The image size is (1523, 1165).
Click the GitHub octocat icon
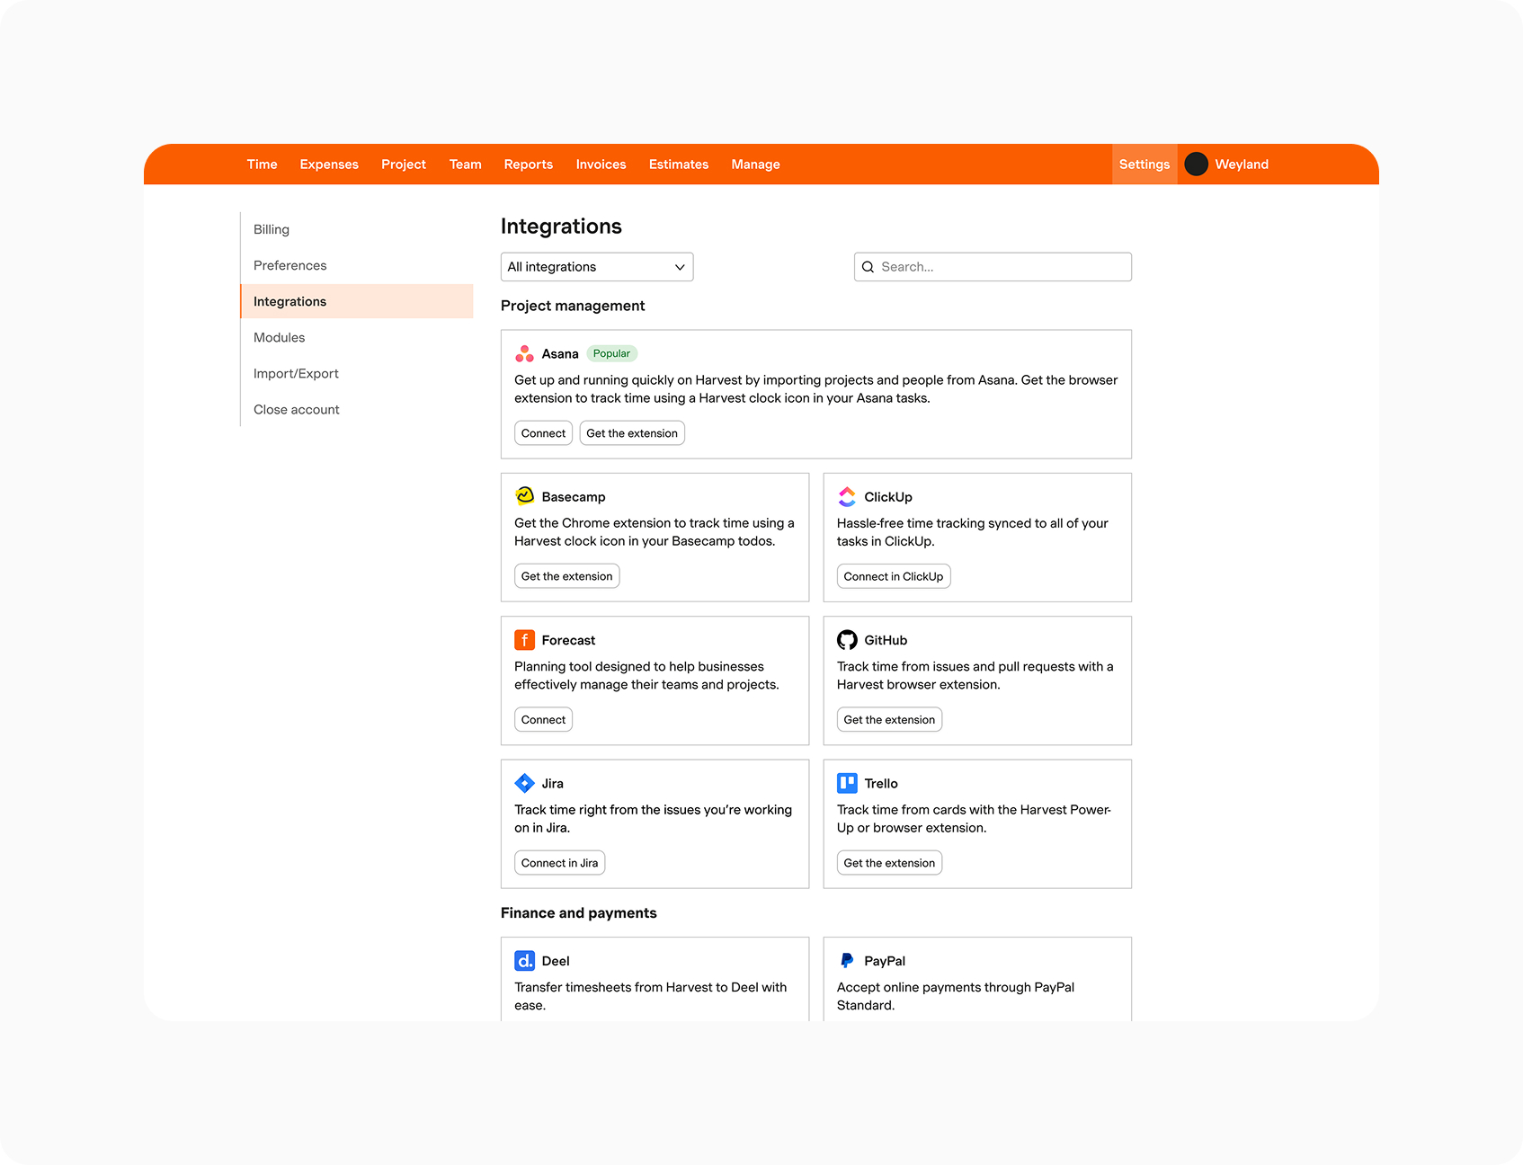pyautogui.click(x=847, y=640)
